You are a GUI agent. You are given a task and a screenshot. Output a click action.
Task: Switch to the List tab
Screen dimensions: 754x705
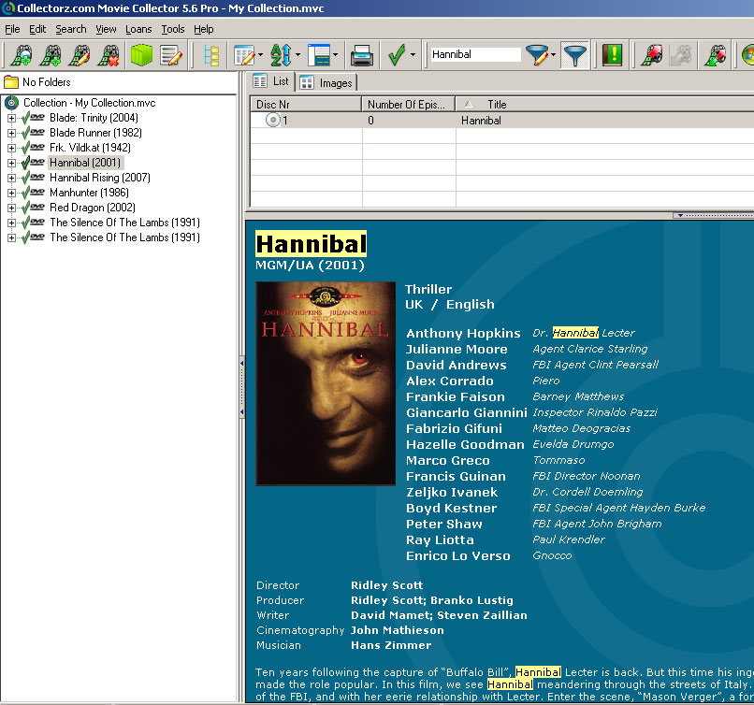[x=270, y=81]
